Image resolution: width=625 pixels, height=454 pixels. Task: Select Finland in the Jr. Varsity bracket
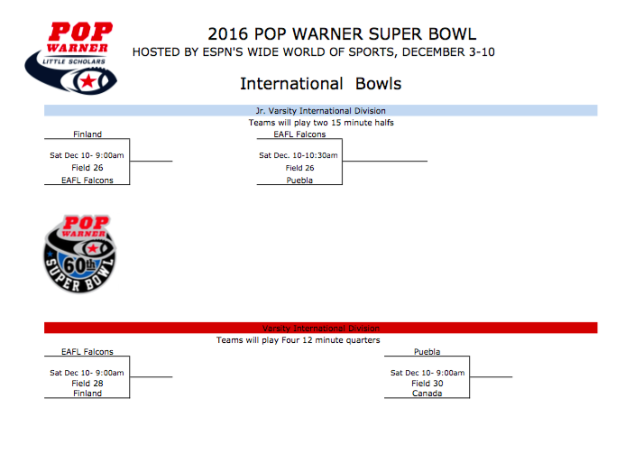pos(87,134)
